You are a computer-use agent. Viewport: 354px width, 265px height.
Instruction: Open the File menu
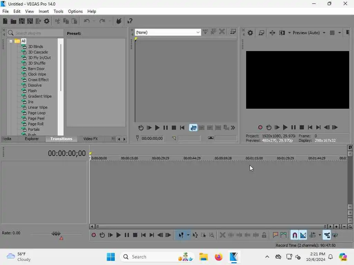click(x=6, y=11)
